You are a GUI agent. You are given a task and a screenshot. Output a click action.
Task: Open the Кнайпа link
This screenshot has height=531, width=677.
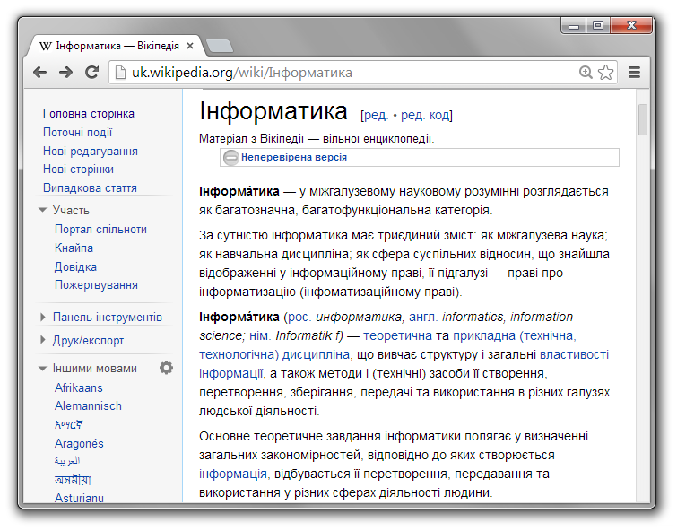tap(74, 248)
